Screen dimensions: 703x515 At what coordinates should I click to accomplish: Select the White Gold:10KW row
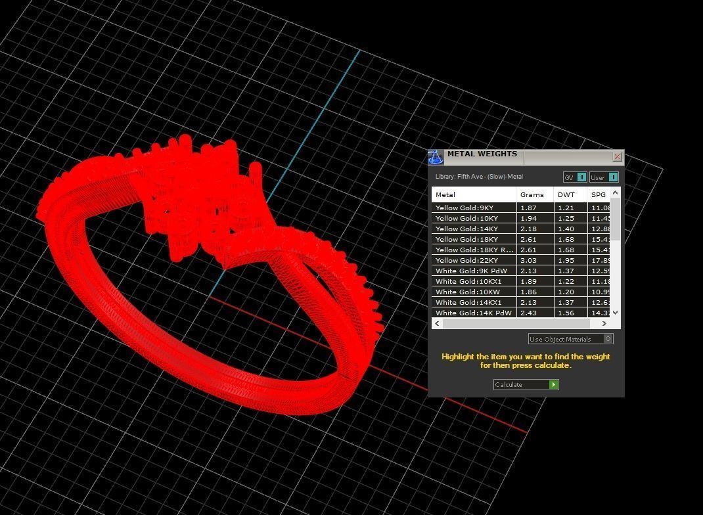tap(521, 292)
